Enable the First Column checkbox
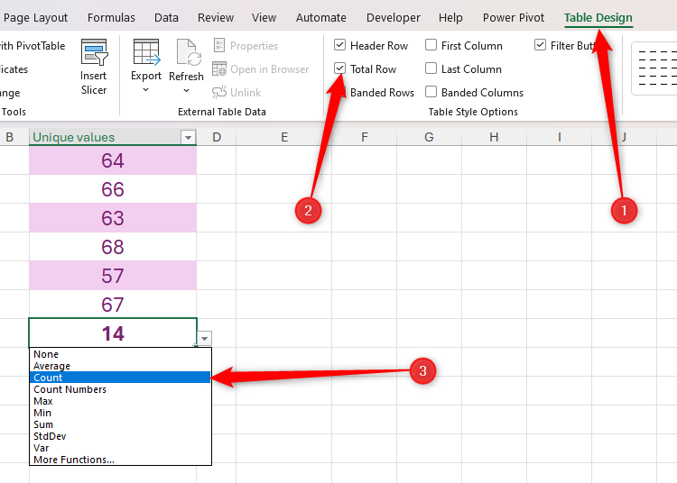 point(431,46)
